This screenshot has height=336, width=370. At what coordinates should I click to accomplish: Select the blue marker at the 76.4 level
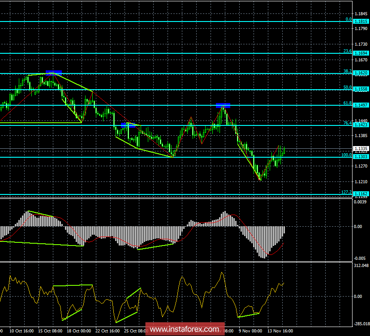(x=128, y=125)
